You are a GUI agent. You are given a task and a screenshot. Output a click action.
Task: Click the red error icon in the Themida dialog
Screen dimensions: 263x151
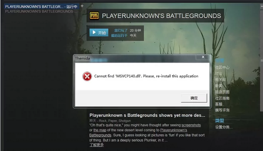click(x=87, y=77)
